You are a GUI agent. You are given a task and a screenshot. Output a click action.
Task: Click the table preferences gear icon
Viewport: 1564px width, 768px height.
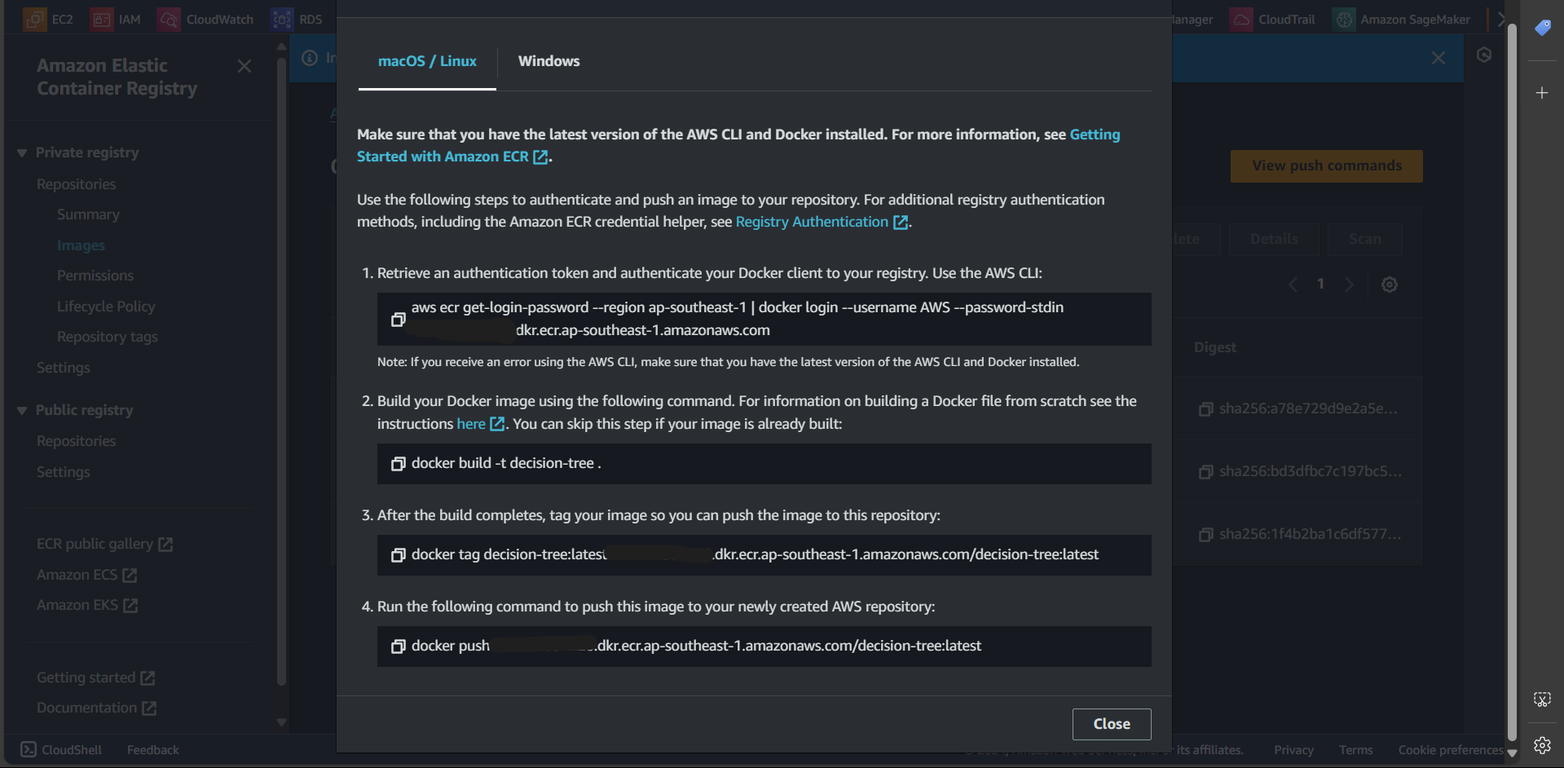1390,285
